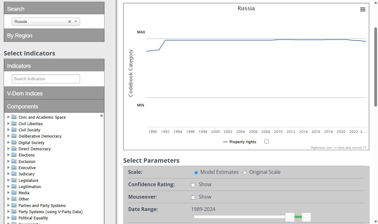Viewport: 378px width, 224px height.
Task: Open the chart hamburger context menu
Action: pyautogui.click(x=362, y=10)
